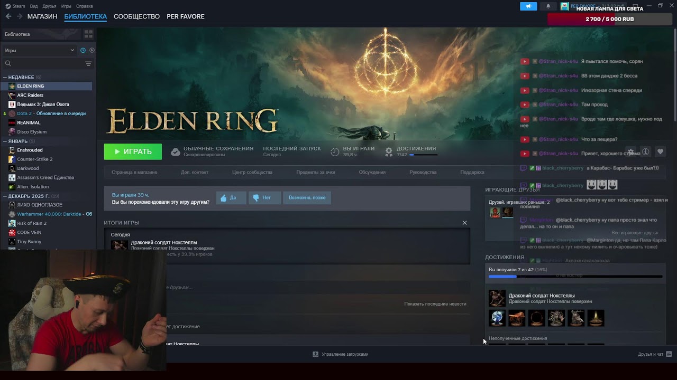Open the Друзья menu

click(x=49, y=6)
